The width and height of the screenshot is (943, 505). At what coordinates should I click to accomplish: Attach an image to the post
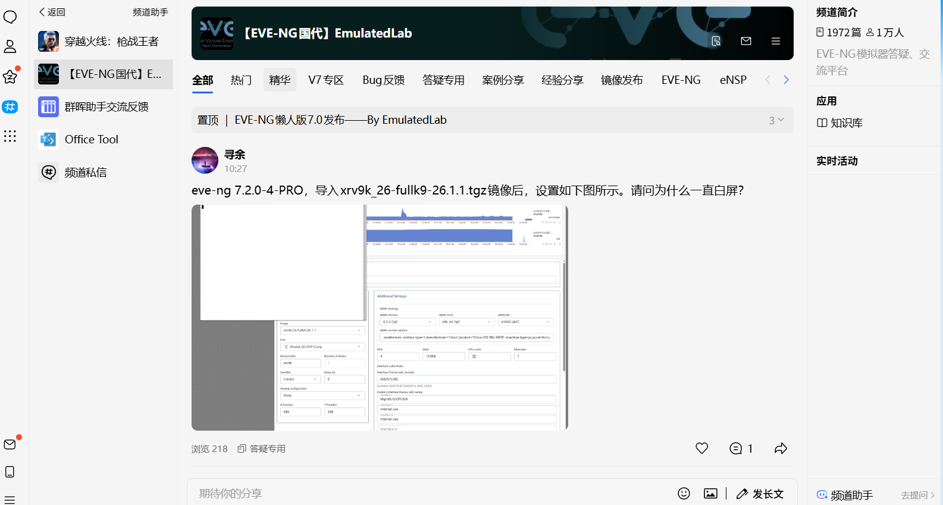tap(710, 493)
